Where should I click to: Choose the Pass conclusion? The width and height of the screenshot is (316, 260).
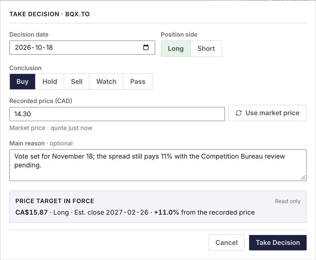pyautogui.click(x=138, y=82)
